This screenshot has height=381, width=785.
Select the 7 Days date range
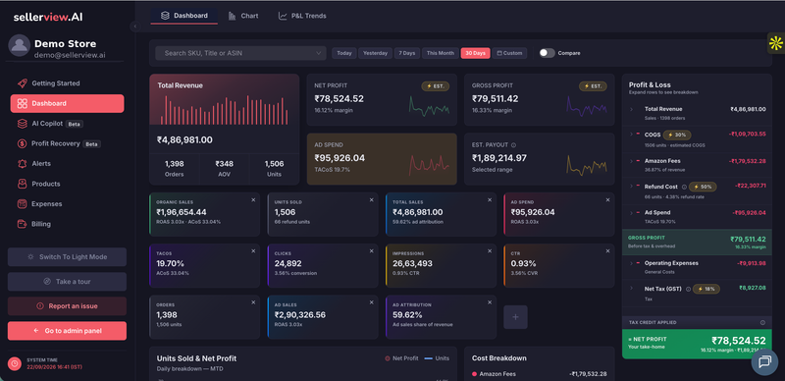407,53
